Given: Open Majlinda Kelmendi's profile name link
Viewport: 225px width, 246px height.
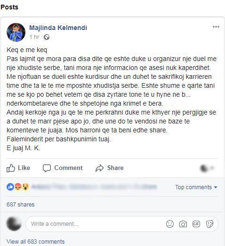Looking at the screenshot, I should (x=58, y=28).
